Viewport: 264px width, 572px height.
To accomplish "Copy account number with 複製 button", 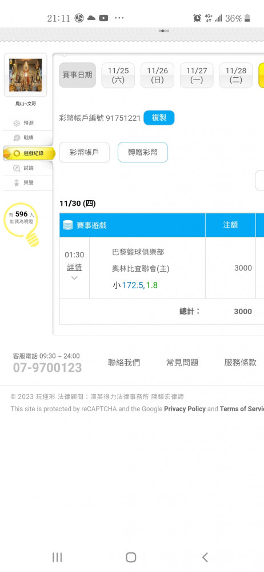I will coord(159,117).
